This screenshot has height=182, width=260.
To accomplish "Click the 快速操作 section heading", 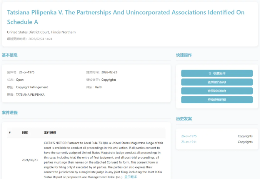I will click(184, 55).
